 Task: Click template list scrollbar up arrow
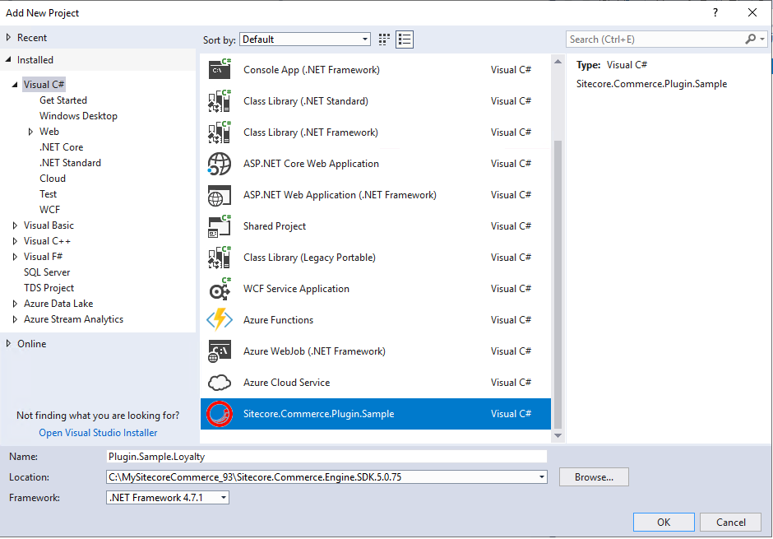tap(558, 62)
